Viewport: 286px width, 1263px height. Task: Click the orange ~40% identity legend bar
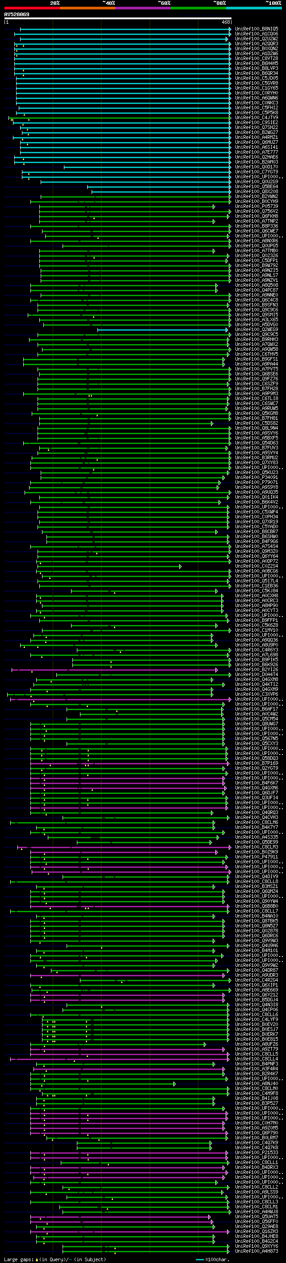[x=88, y=9]
